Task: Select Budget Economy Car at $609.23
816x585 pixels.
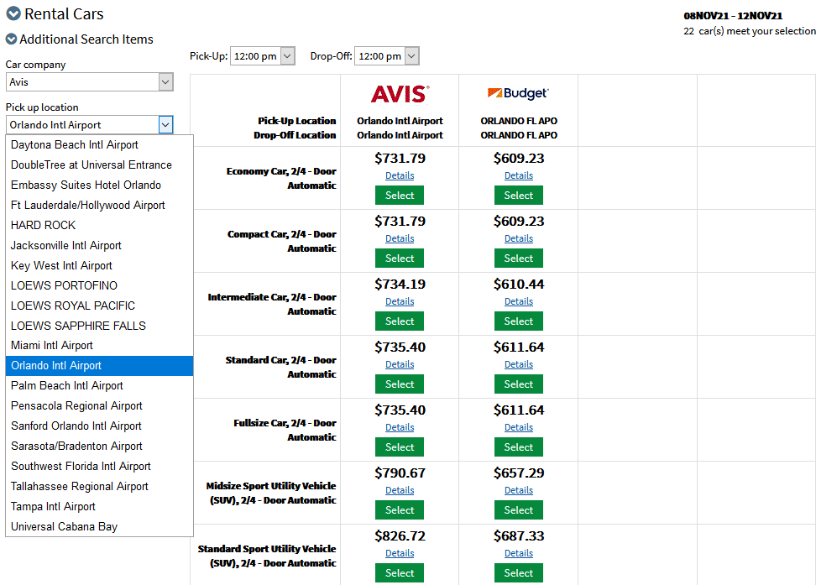Action: (518, 196)
